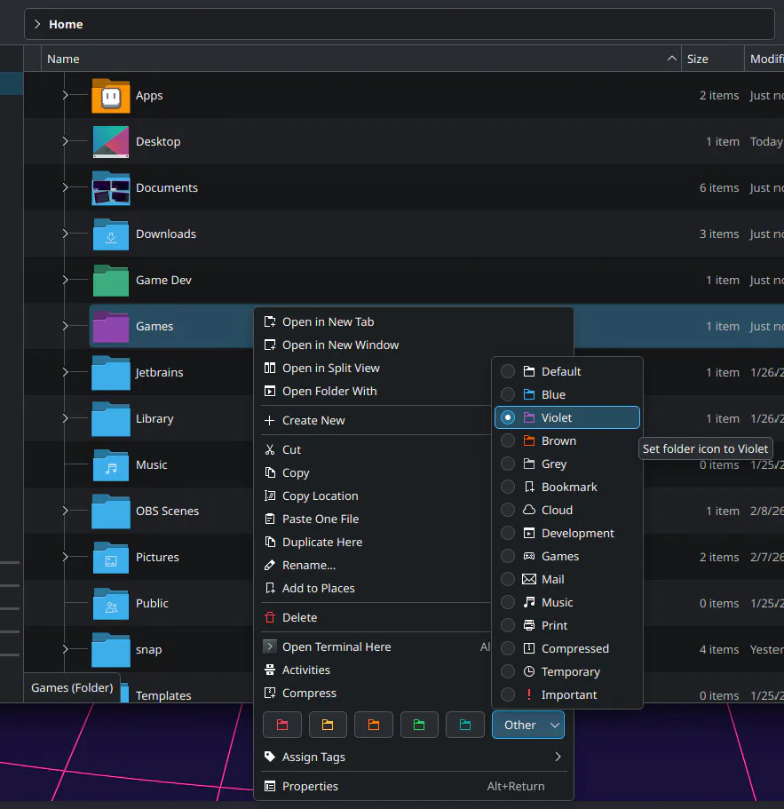The width and height of the screenshot is (784, 809).
Task: Click the Pictures folder icon
Action: coord(110,557)
